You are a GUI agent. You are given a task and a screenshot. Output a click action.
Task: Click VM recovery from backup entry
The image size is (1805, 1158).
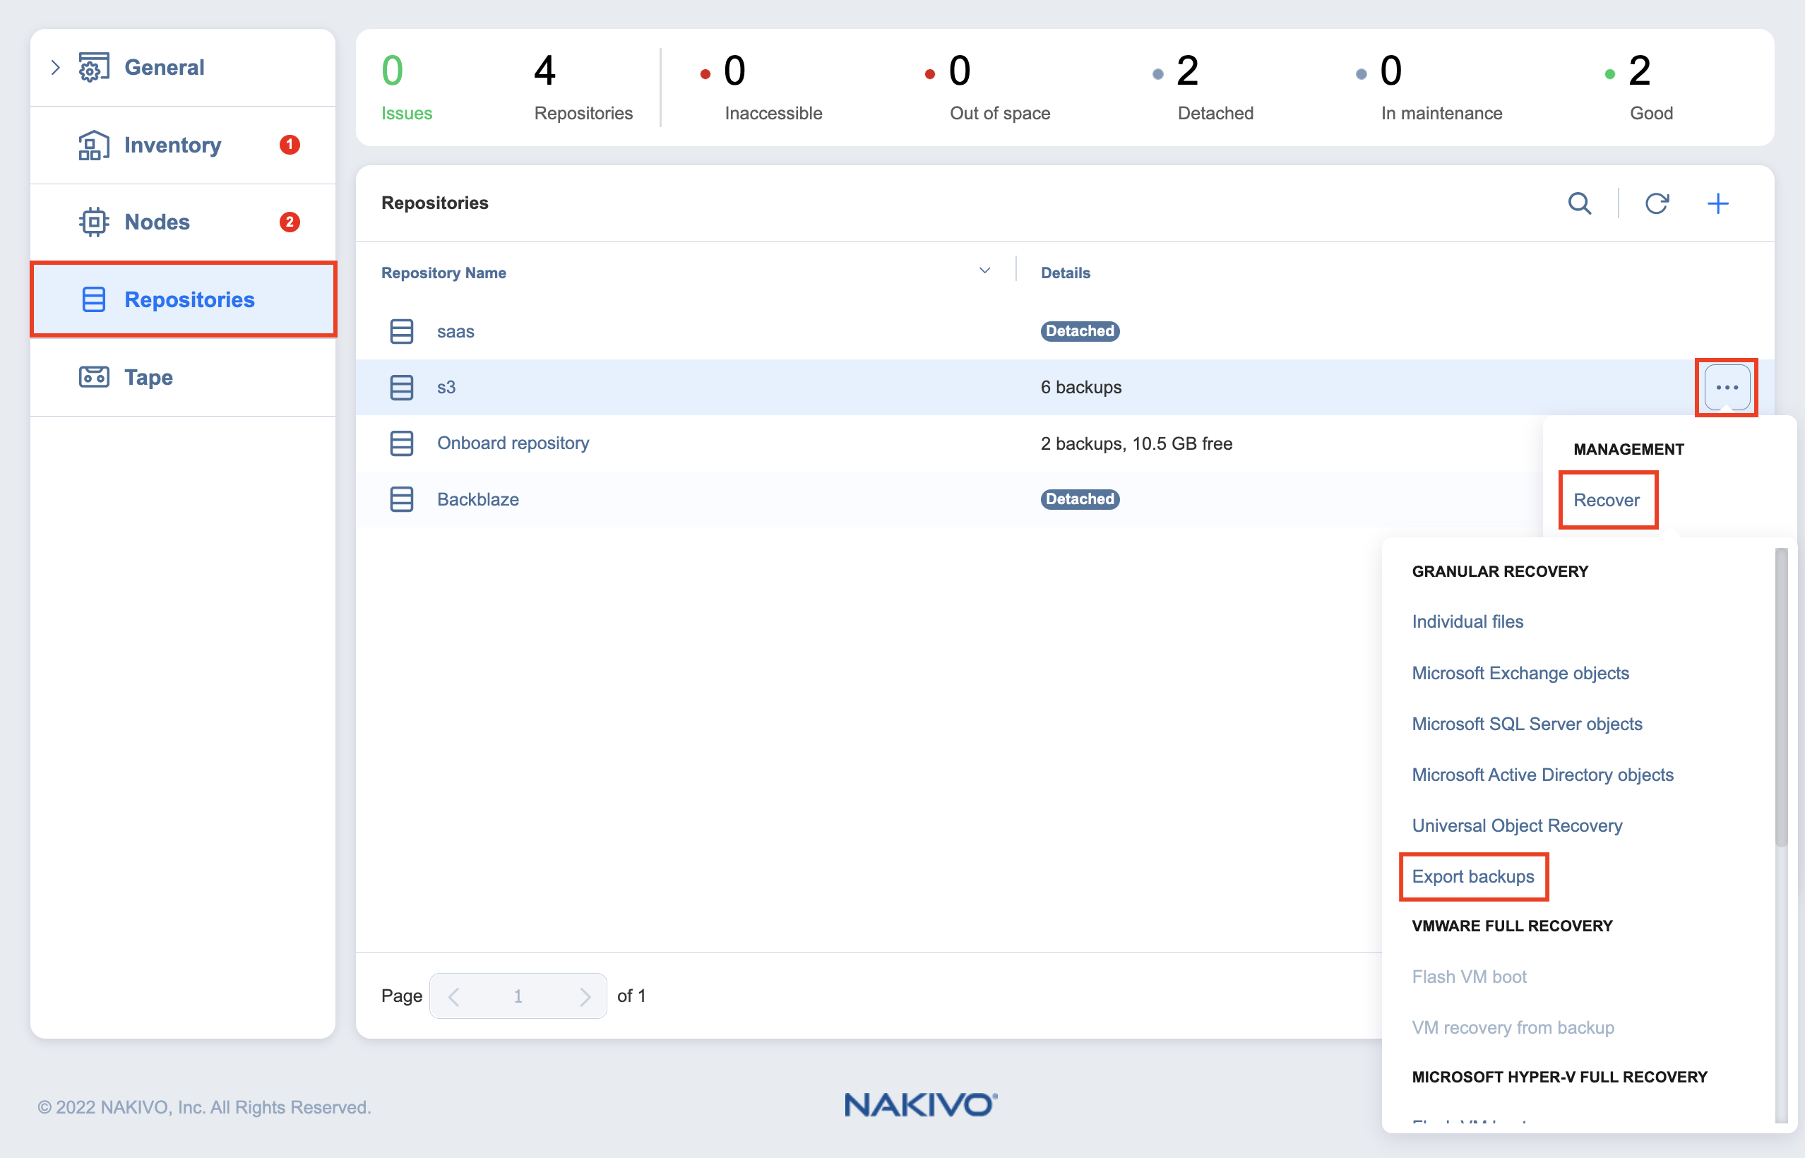(1513, 1028)
